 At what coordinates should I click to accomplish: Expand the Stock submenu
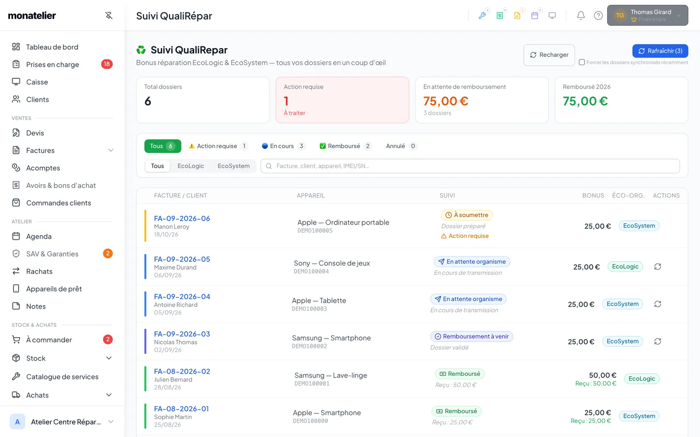click(x=109, y=358)
